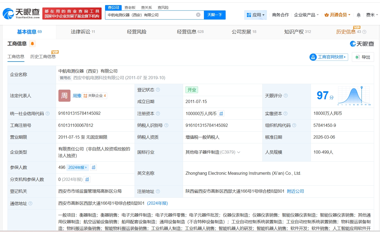Viewport: 380px width, 232px height.
Task: Open the 企业级产品 dropdown
Action: click(x=306, y=15)
